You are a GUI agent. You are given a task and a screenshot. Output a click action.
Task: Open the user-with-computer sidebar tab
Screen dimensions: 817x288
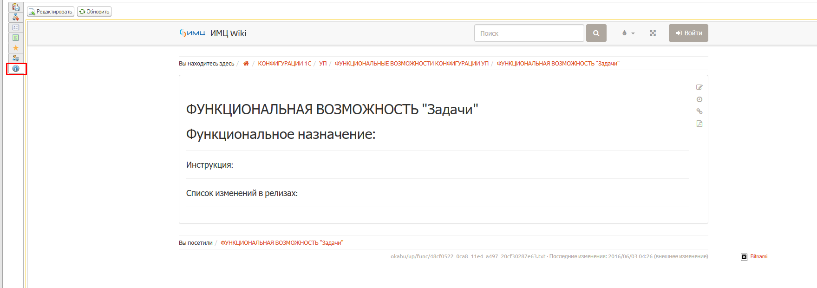16,58
